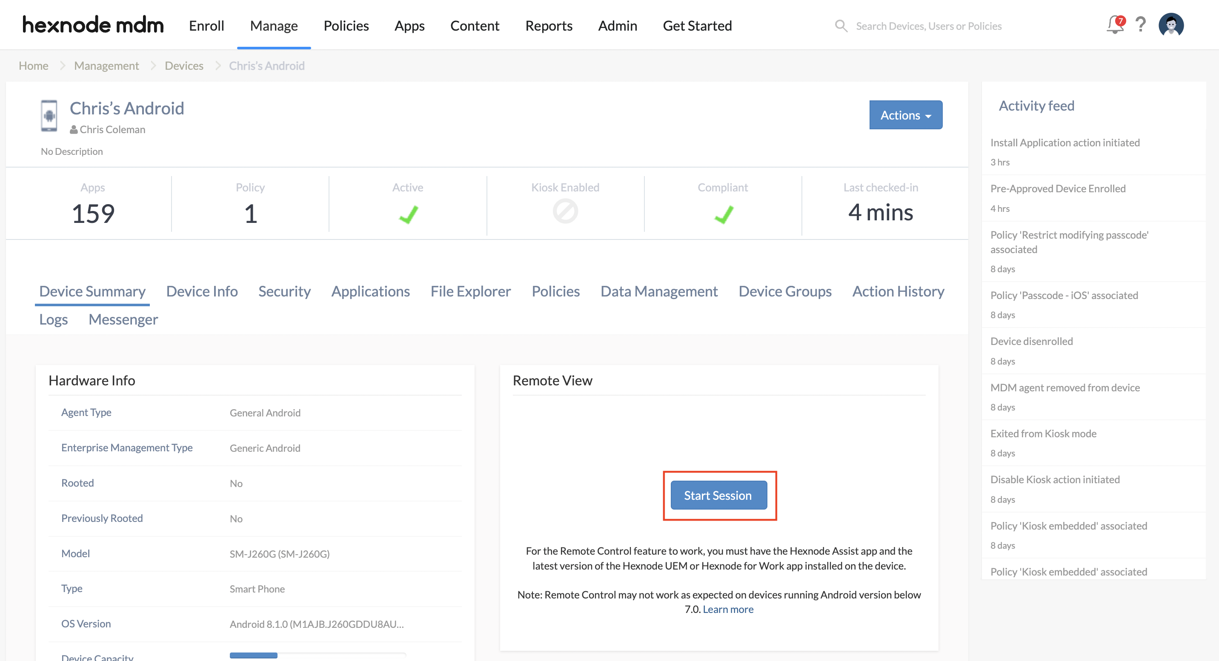The width and height of the screenshot is (1219, 661).
Task: Switch to the Data Management tab
Action: (x=659, y=291)
